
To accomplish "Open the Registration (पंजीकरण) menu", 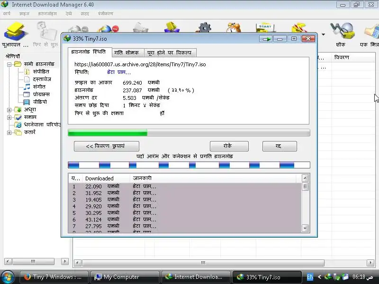I will 106,14.
